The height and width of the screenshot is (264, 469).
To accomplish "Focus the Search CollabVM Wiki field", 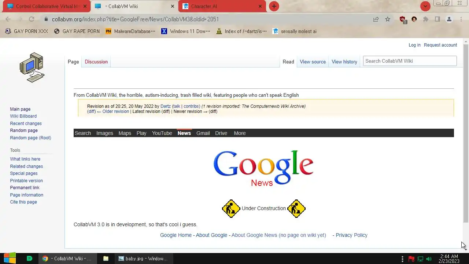I will pyautogui.click(x=410, y=61).
